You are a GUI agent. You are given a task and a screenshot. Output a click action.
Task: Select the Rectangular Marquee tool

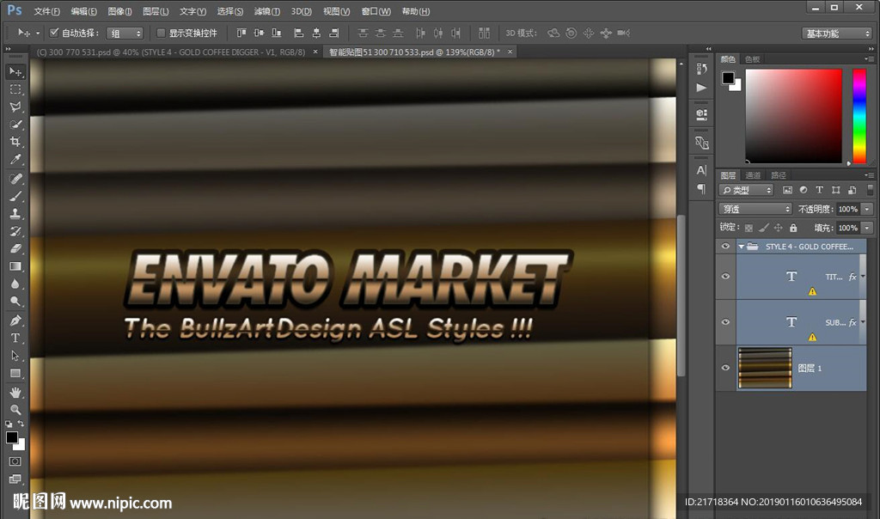tap(15, 89)
